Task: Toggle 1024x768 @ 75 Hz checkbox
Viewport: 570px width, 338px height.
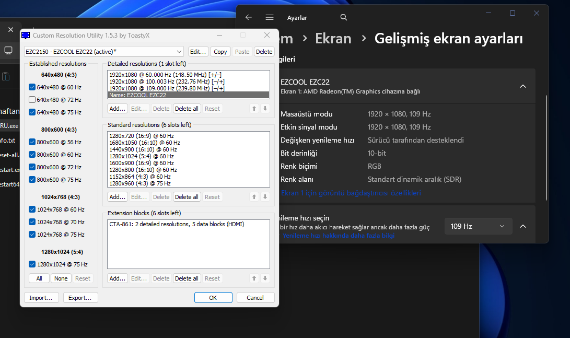Action: point(32,235)
